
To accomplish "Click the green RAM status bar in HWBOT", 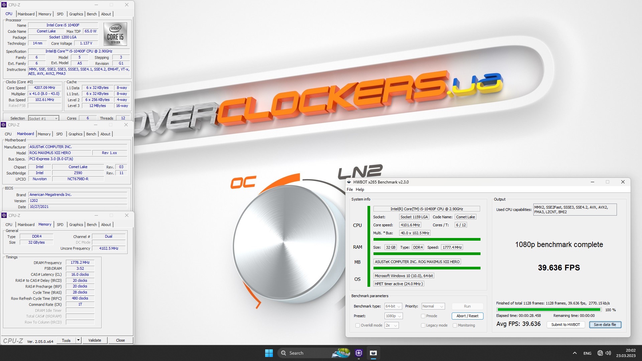I will tap(427, 254).
